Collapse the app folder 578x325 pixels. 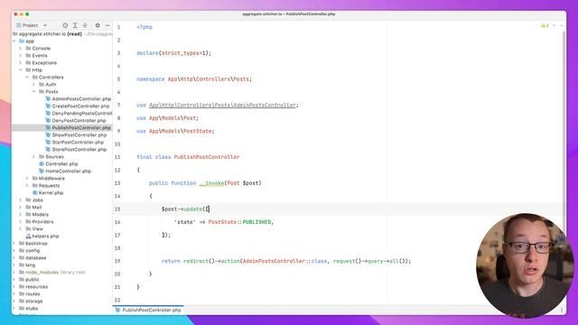pyautogui.click(x=14, y=42)
